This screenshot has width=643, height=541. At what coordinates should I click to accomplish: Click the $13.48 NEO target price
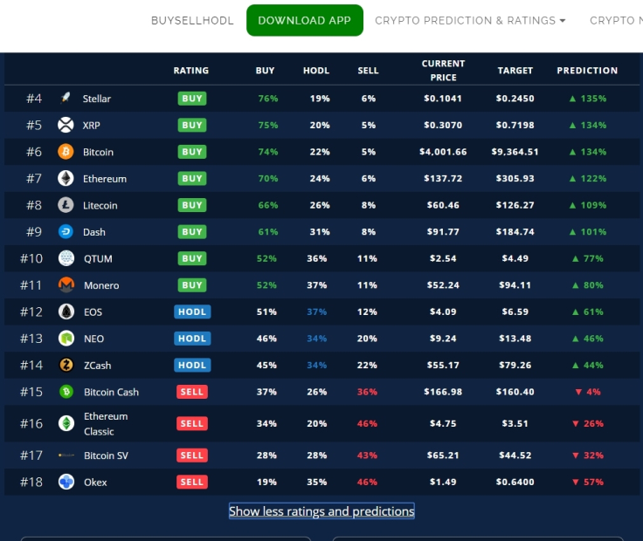tap(515, 339)
